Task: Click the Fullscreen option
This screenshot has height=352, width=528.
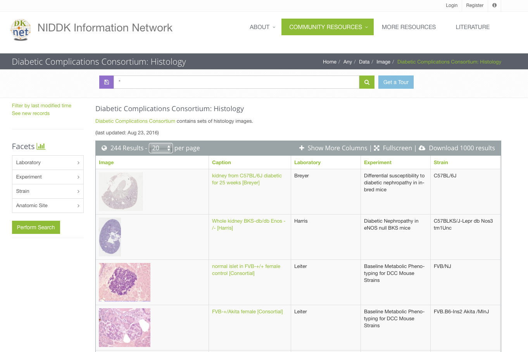Action: tap(397, 148)
